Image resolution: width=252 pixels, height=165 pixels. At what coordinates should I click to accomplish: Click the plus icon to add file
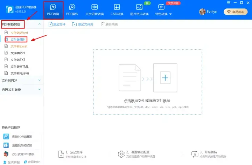click(165, 78)
